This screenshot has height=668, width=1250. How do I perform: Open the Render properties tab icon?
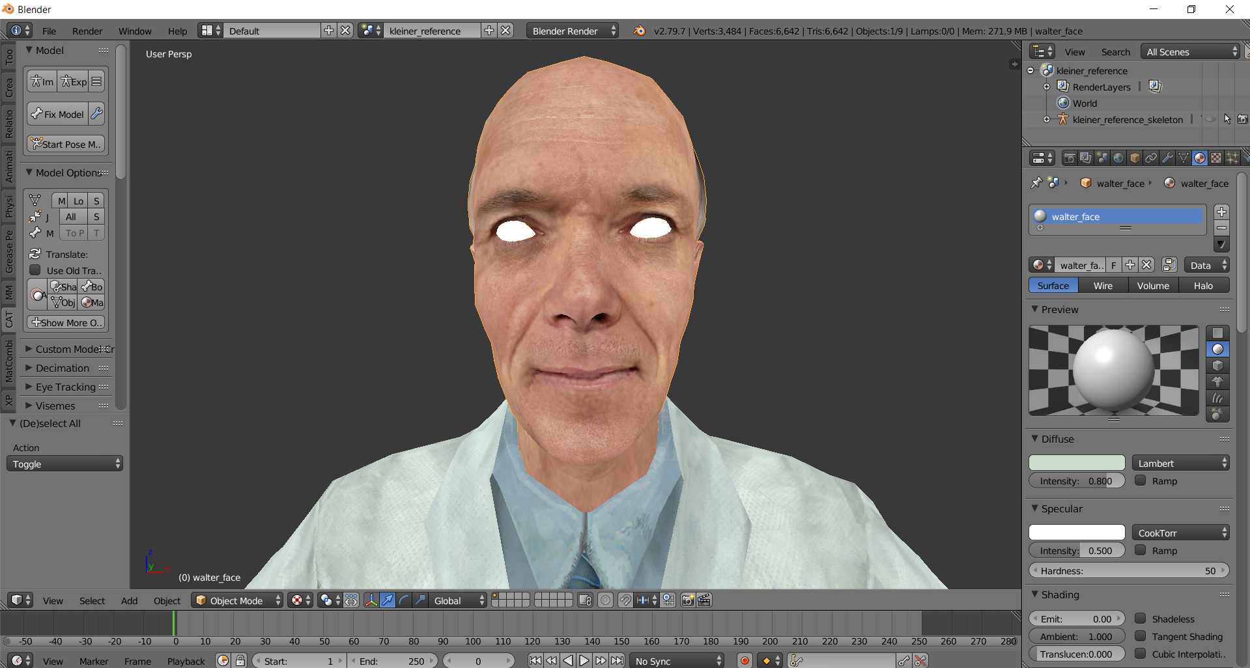pyautogui.click(x=1070, y=158)
